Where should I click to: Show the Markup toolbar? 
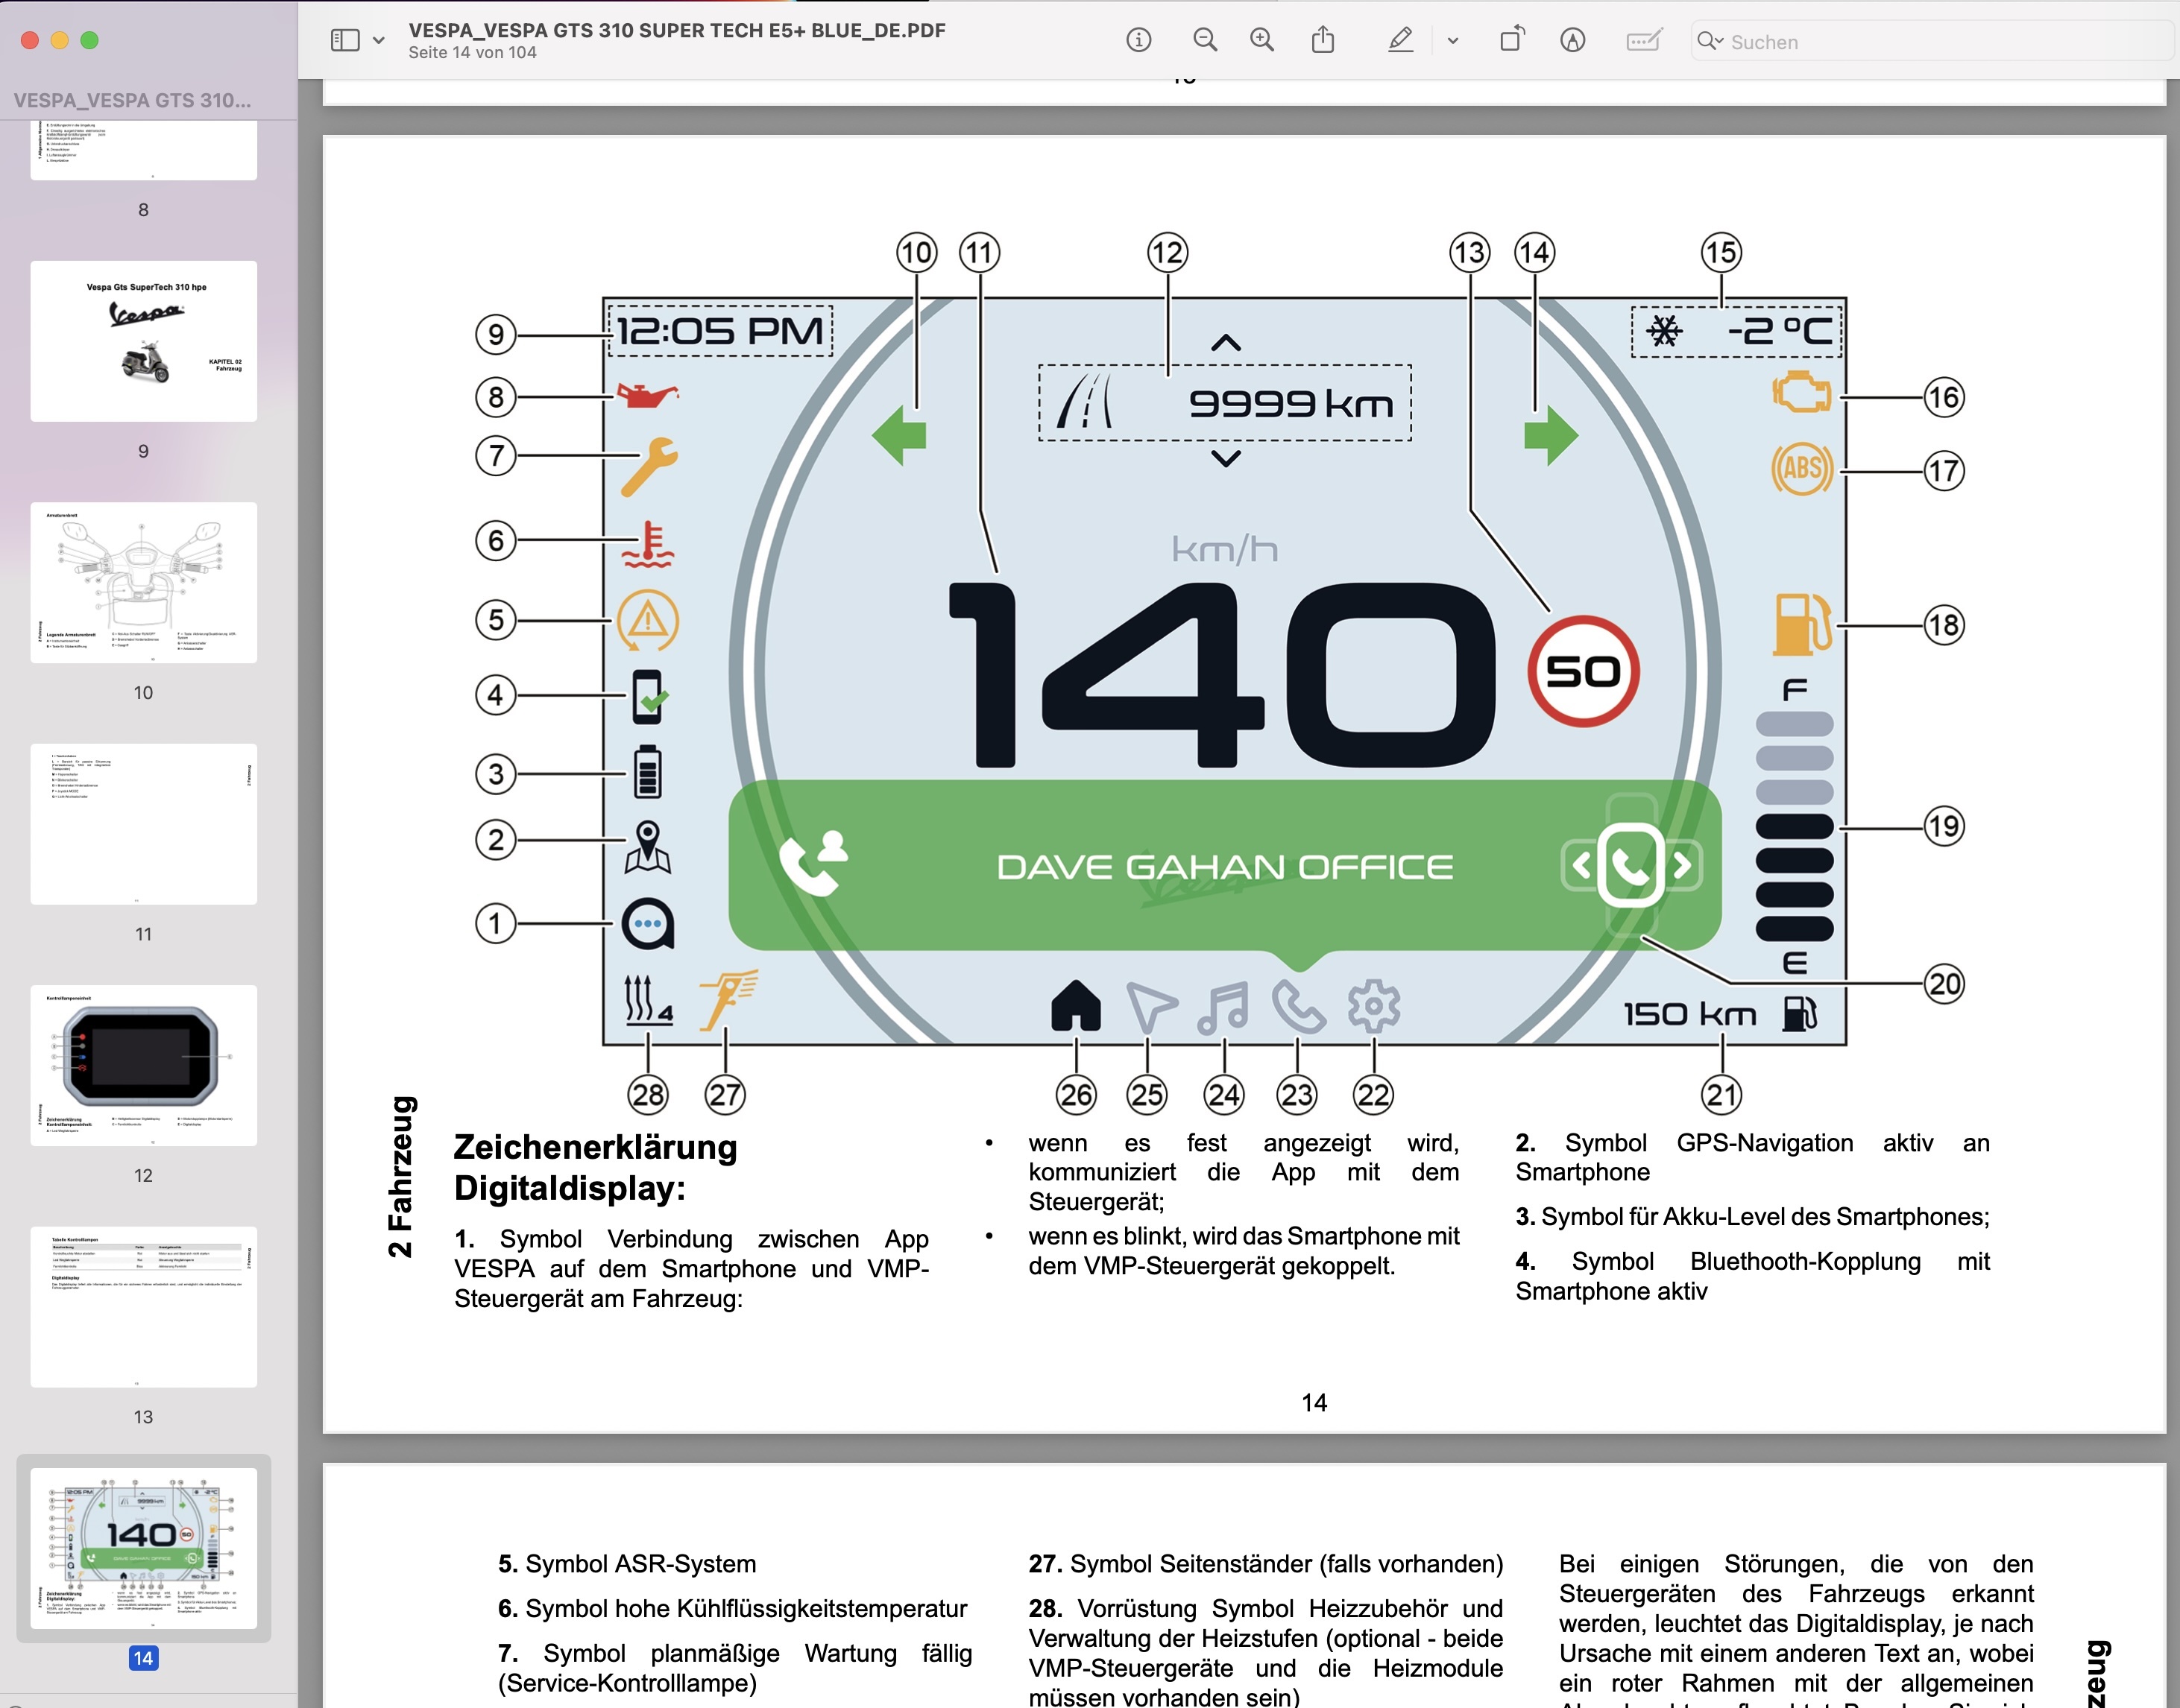pyautogui.click(x=1572, y=40)
